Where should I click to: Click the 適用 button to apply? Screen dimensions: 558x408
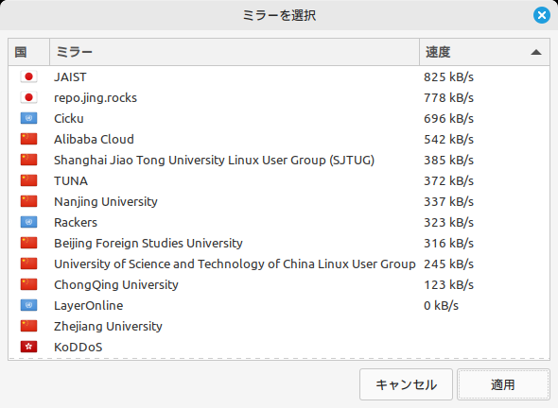coord(503,384)
